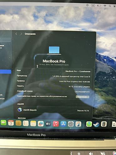Open the document stack at Dock end

click(114, 124)
